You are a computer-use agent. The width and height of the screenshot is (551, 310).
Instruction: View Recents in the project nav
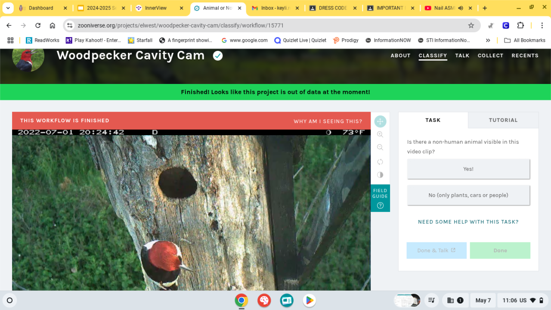pyautogui.click(x=525, y=56)
